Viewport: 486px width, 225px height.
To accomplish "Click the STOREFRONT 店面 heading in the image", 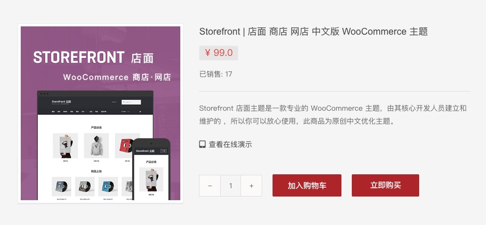I will pyautogui.click(x=93, y=57).
